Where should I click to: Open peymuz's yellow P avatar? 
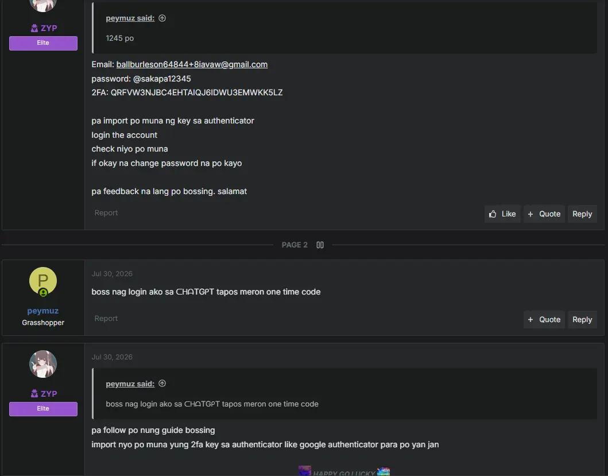click(43, 281)
